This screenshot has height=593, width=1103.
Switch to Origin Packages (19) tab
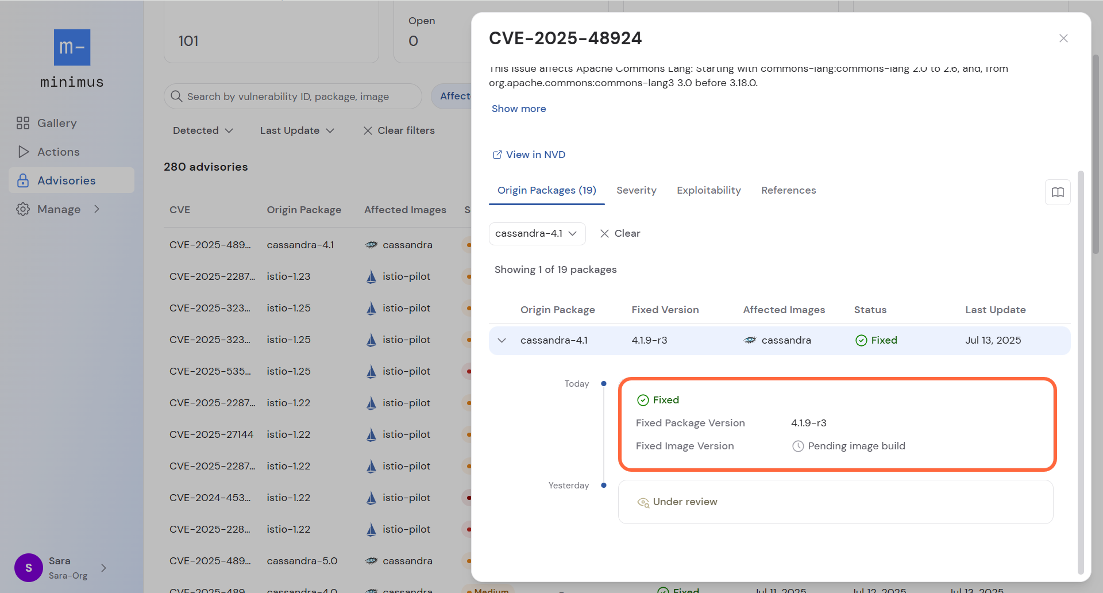(547, 190)
